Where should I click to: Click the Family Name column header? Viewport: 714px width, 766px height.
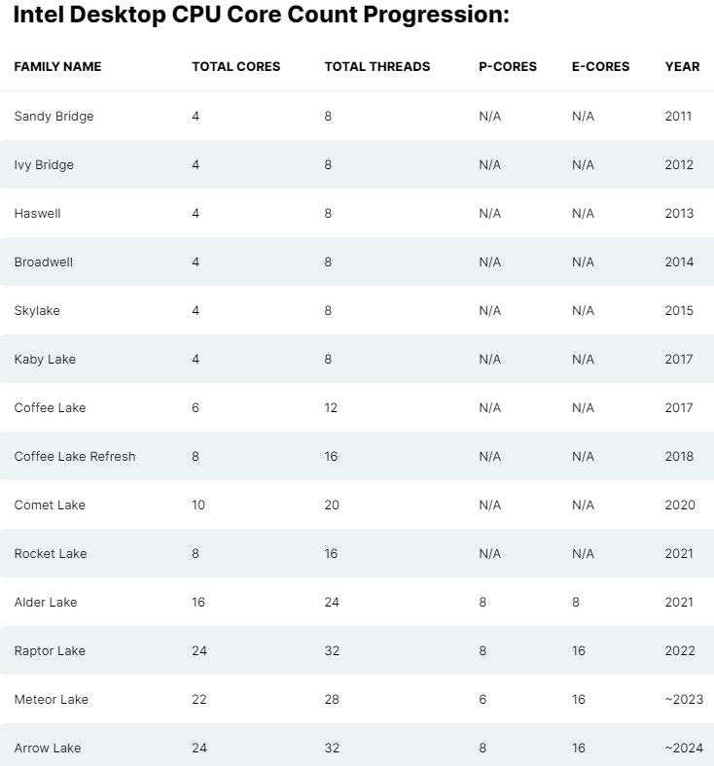pos(57,67)
